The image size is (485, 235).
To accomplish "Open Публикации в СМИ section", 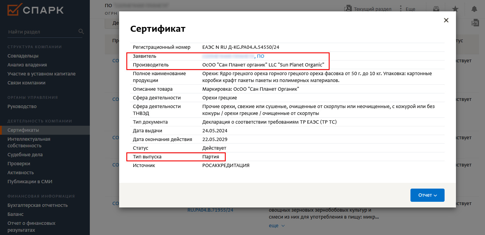I will [x=30, y=182].
